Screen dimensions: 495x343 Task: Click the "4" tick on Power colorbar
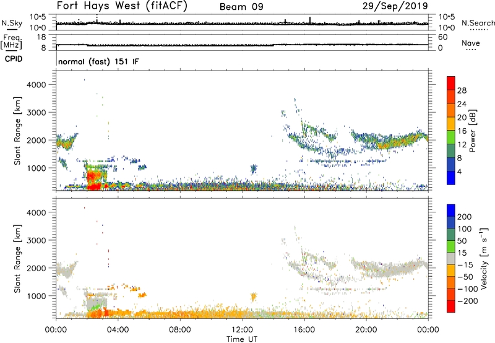459,171
